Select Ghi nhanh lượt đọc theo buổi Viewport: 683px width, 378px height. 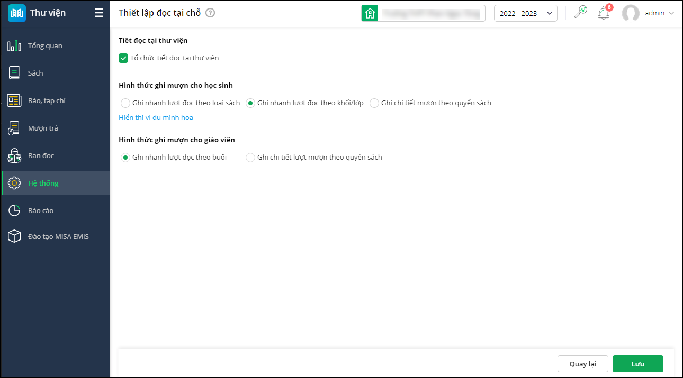tap(125, 158)
